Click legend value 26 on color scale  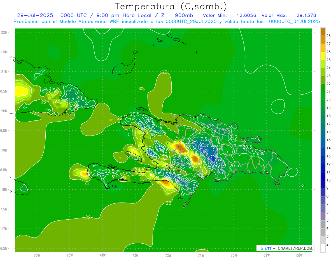point(328,52)
